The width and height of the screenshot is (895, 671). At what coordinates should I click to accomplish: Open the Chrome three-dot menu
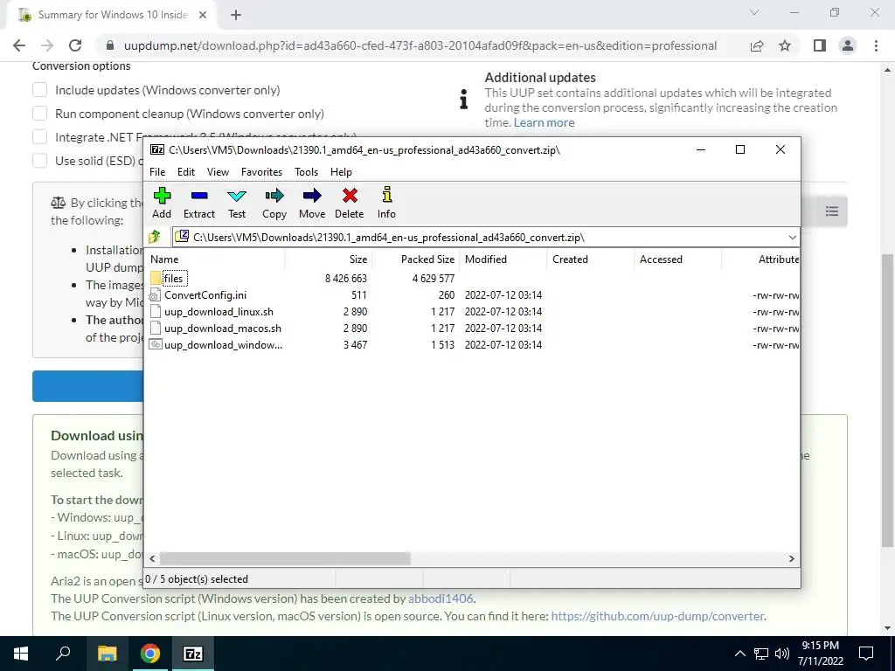pyautogui.click(x=876, y=45)
